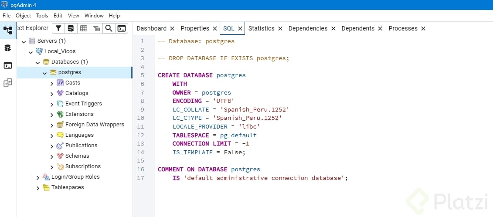Screen dimensions: 493x217
Task: Open Query Tool from the Object Explorer toolbar
Action: 71,28
